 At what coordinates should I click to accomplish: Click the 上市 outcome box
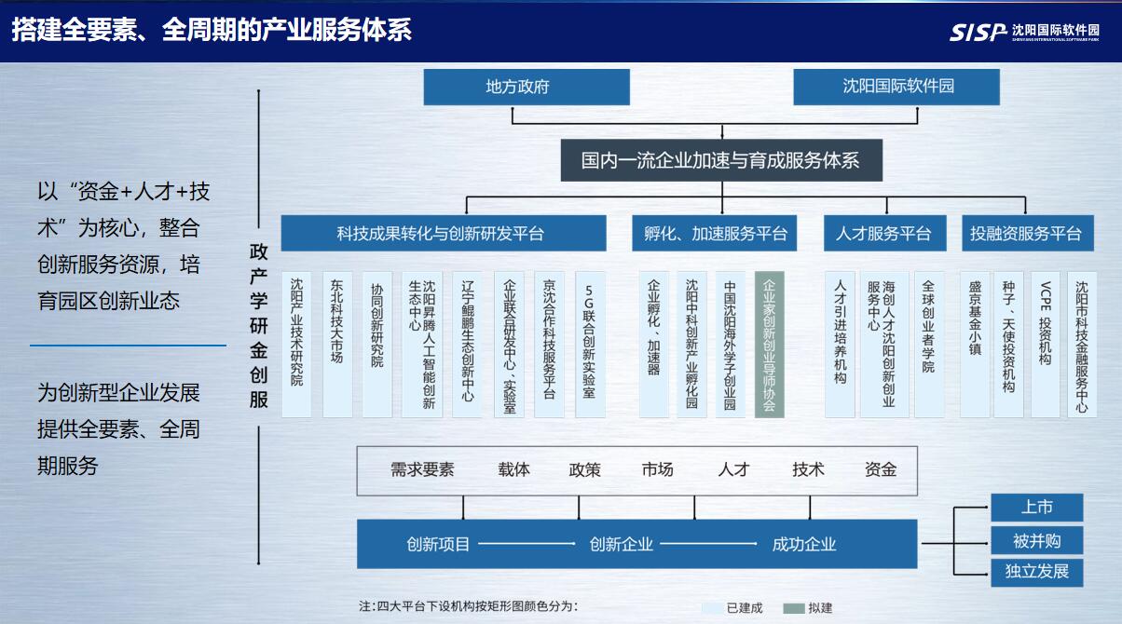pos(1036,508)
